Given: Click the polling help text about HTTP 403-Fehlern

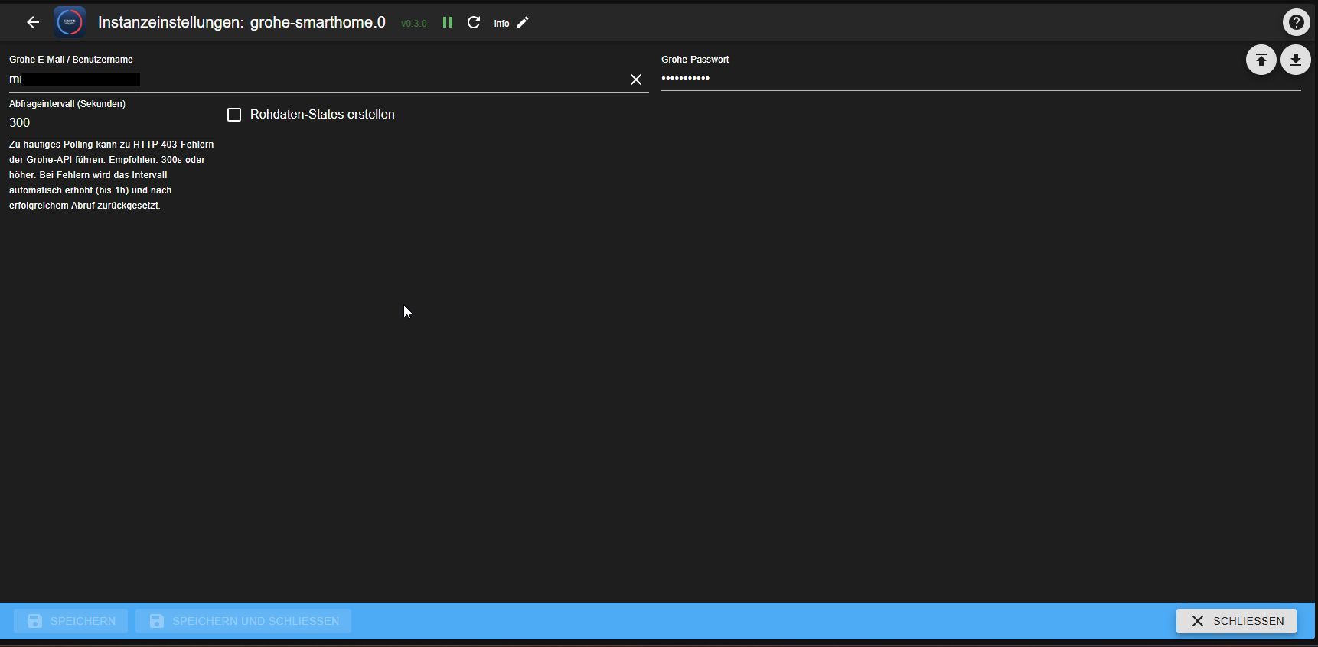Looking at the screenshot, I should 112,175.
